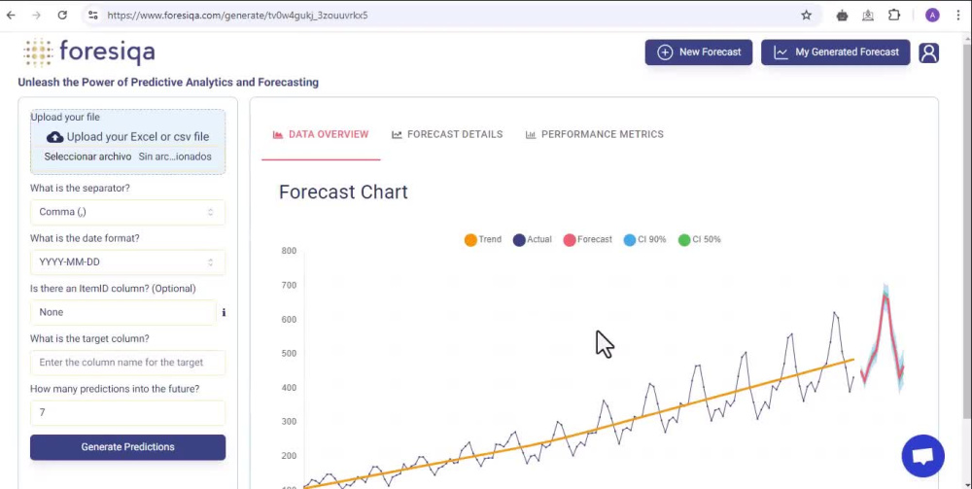Toggle the Actual series in legend
The height and width of the screenshot is (489, 972).
tap(532, 240)
